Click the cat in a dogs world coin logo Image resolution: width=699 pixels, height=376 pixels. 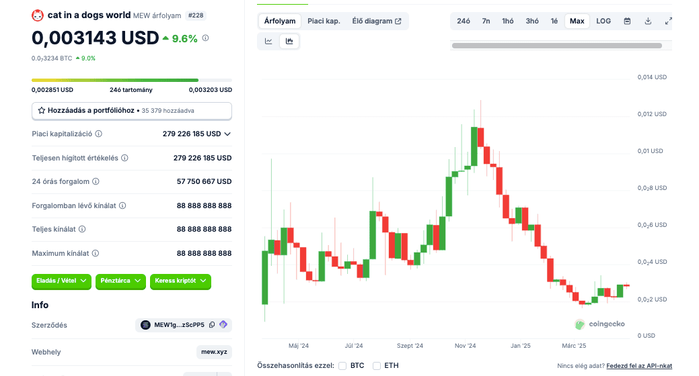[x=38, y=15]
